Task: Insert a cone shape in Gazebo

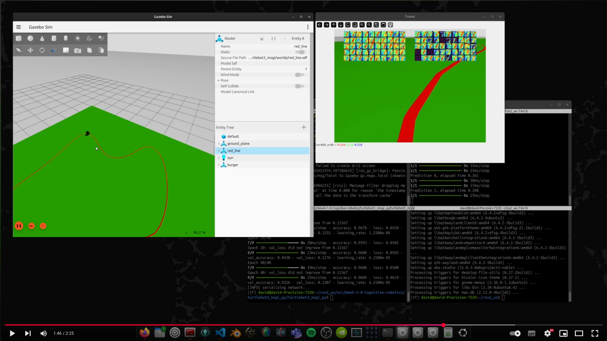Action: point(42,38)
